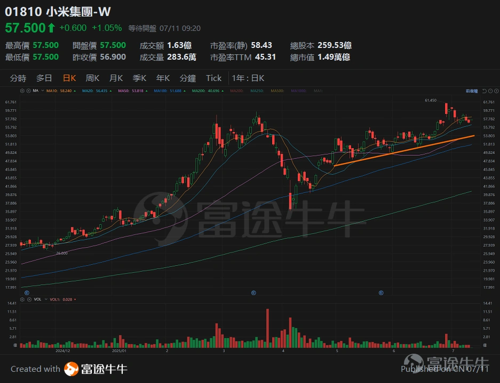Switch to the 周K weekly chart tab
This screenshot has height=383, width=500.
[x=92, y=78]
